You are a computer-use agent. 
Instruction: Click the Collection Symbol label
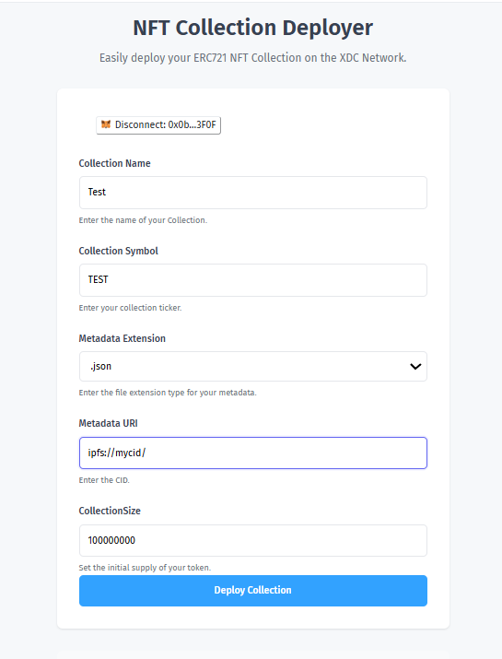click(119, 251)
